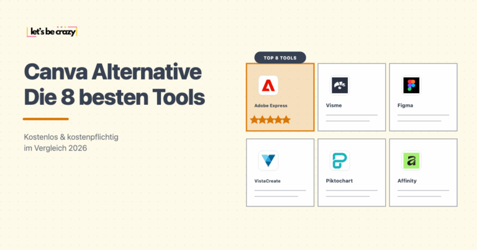Viewport: 477px width, 250px height.
Task: Click the Visme label
Action: [x=334, y=105]
